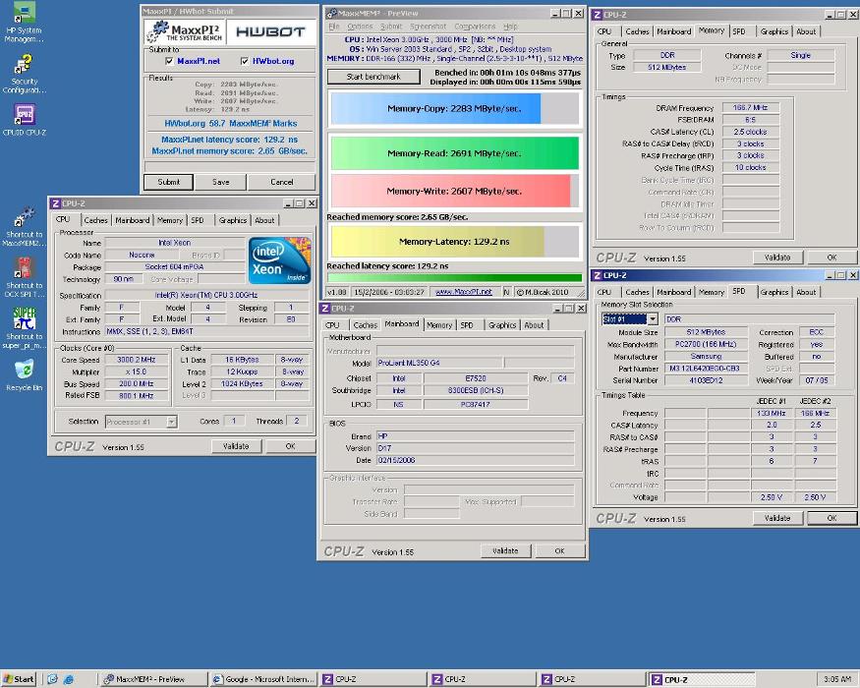Open the Security Configuration desktop icon
Image resolution: width=860 pixels, height=688 pixels.
tap(24, 74)
